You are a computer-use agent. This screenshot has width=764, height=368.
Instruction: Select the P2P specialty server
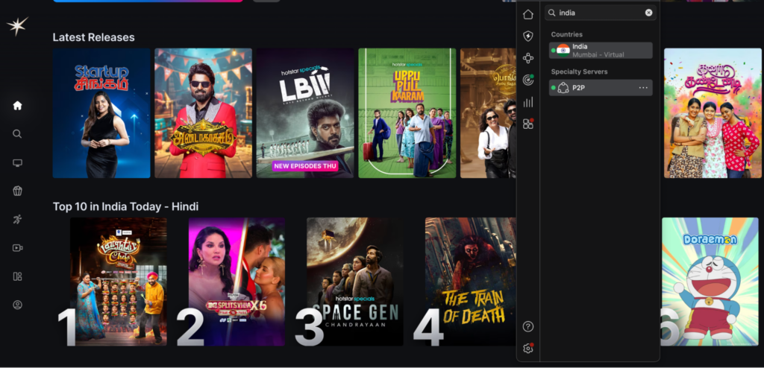(601, 88)
